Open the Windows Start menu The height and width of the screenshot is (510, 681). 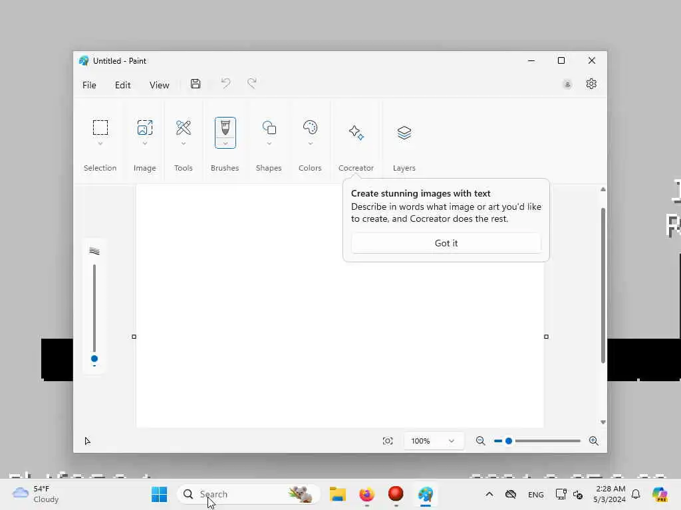[160, 494]
